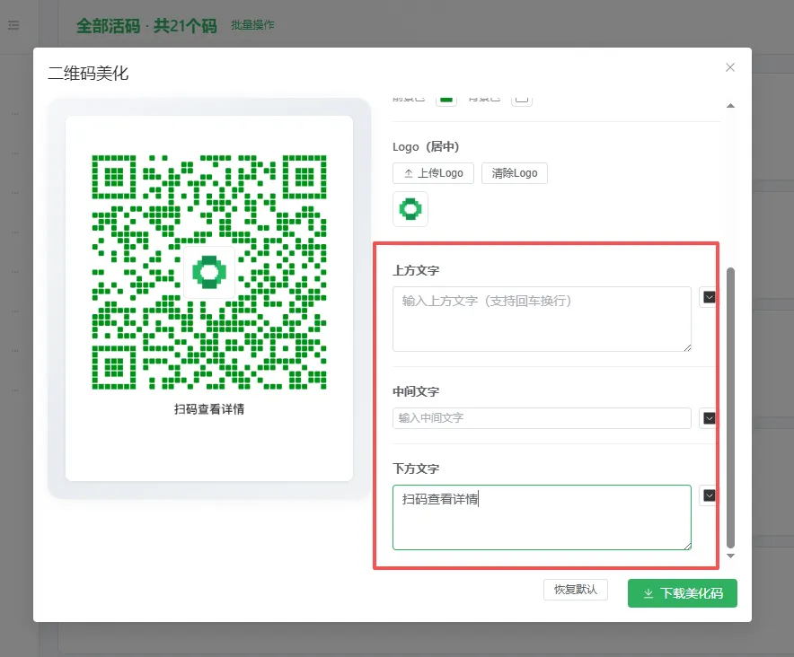Viewport: 794px width, 657px height.
Task: Click the upload arrow icon on 上传Logo
Action: [x=408, y=173]
